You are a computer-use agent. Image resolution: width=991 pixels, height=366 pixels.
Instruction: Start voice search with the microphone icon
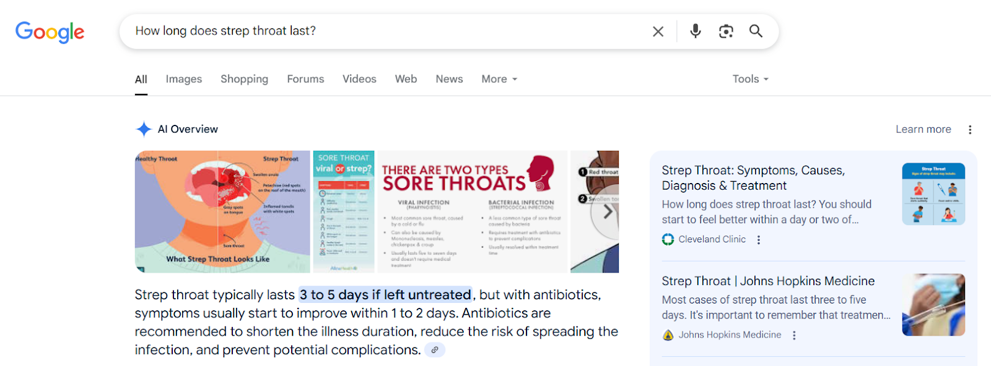[696, 31]
